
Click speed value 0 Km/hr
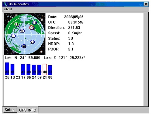(x=75, y=33)
